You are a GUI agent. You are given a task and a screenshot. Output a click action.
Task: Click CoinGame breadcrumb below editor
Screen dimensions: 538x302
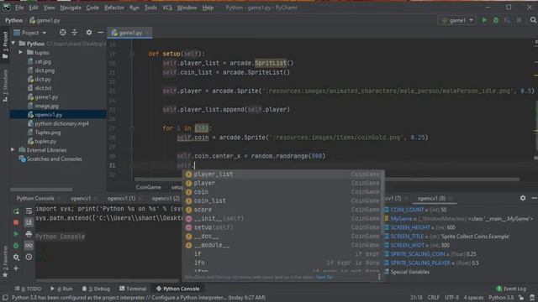(148, 187)
